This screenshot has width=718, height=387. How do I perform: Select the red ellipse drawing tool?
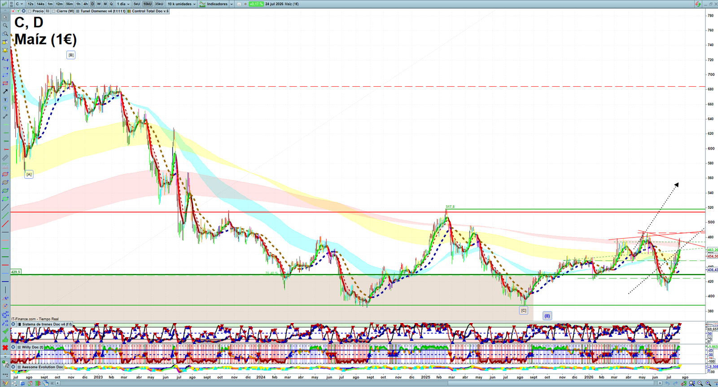click(5, 174)
